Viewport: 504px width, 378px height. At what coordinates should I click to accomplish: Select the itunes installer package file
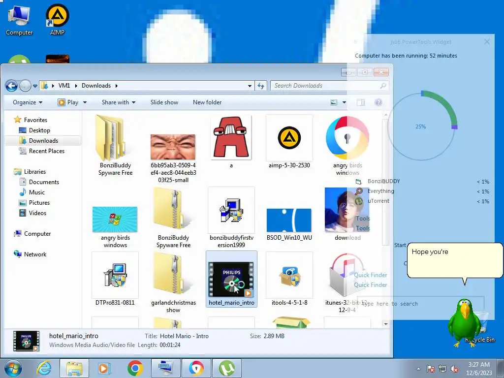[347, 283]
